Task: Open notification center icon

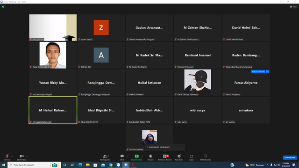Action: (x=294, y=165)
